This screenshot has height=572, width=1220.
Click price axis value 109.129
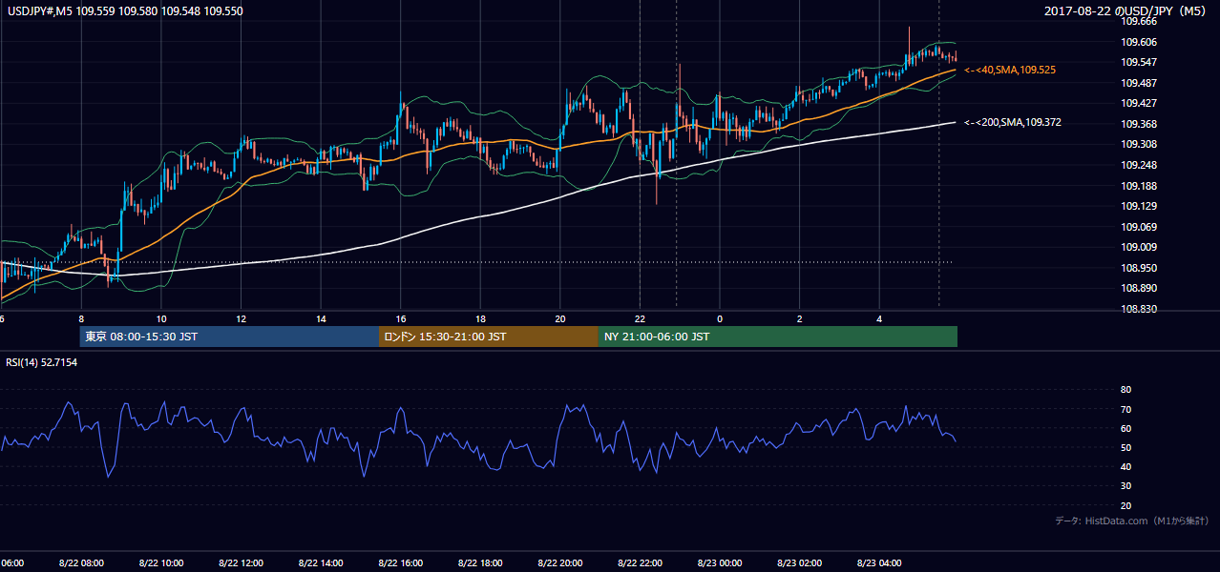pos(1139,207)
